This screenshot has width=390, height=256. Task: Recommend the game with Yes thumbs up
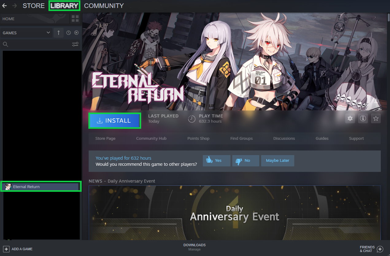click(217, 161)
